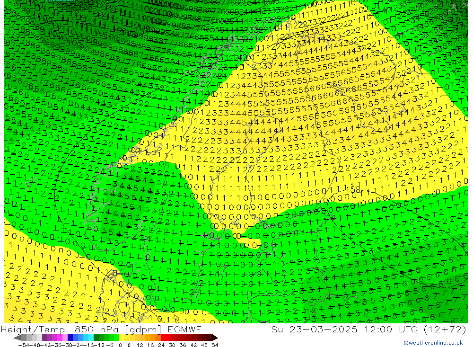
Task: Pick the dark purple legend swatch
Action: [x=44, y=338]
